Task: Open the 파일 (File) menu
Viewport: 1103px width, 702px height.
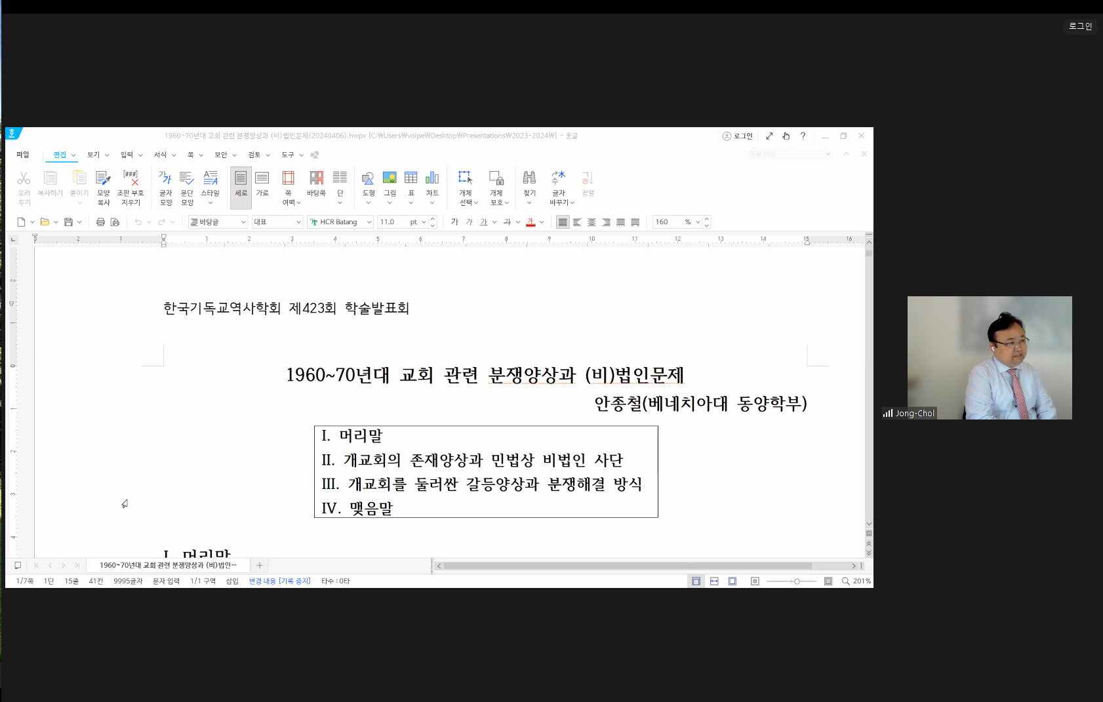Action: (23, 155)
